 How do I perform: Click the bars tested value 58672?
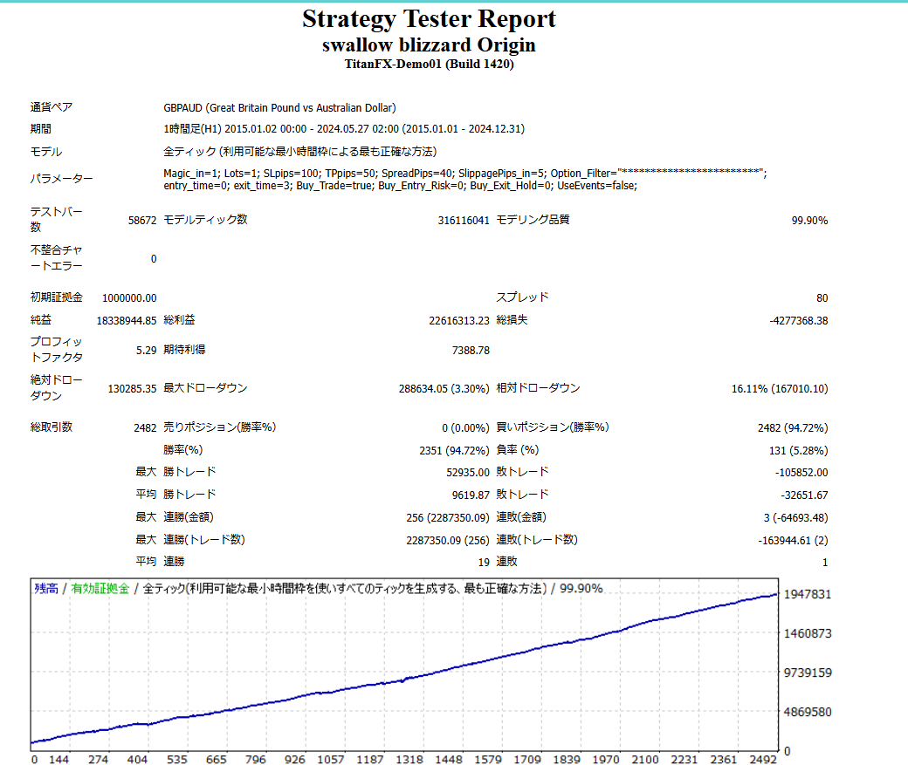tap(142, 221)
